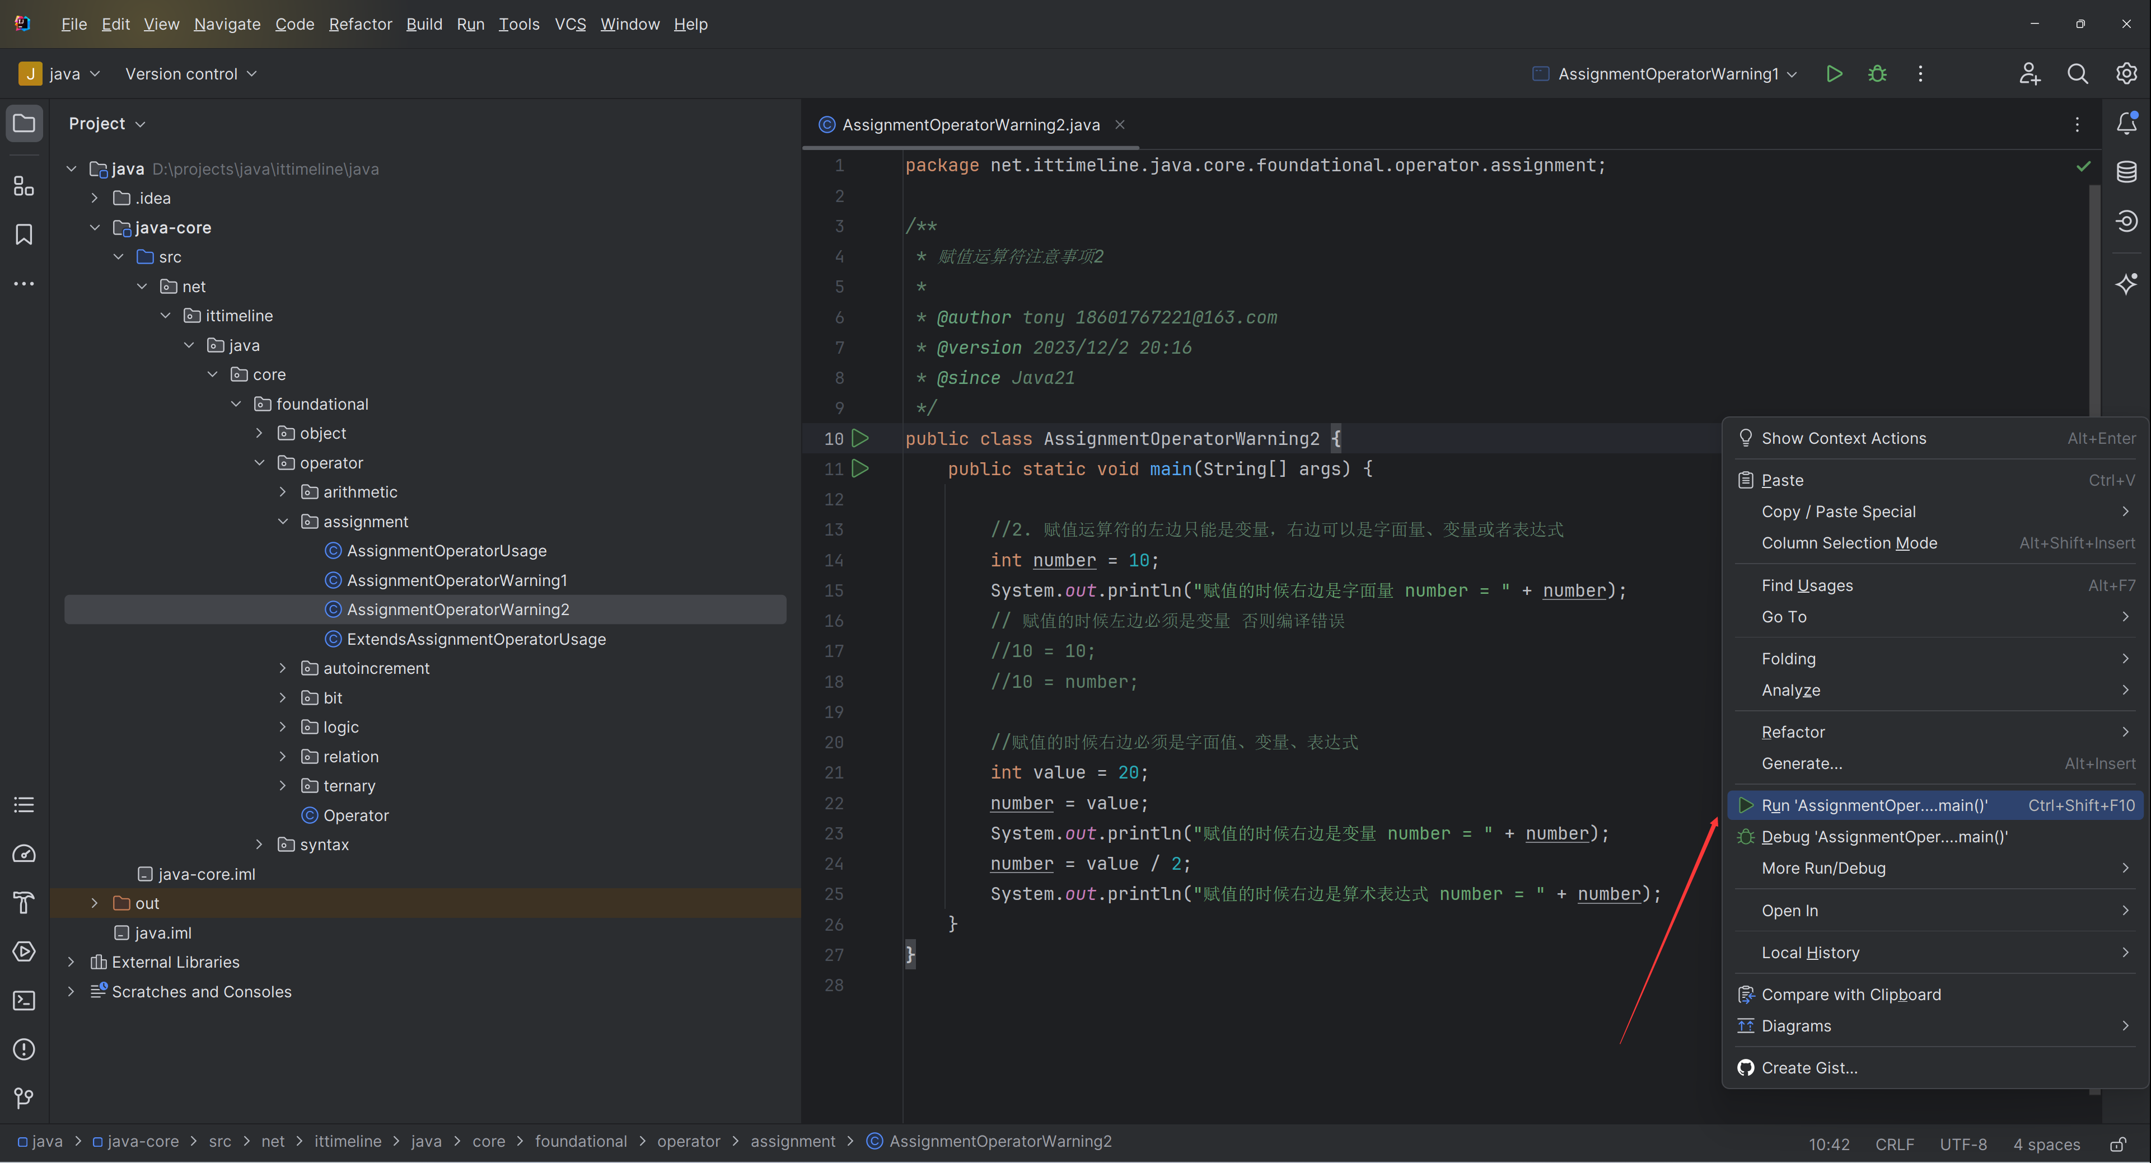Click the run gutter icon on line 11
The height and width of the screenshot is (1163, 2151).
pyautogui.click(x=860, y=468)
